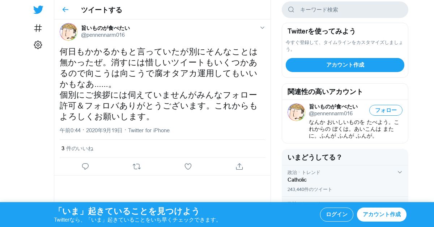
Task: Open the Explore hashtag icon
Action: point(38,28)
